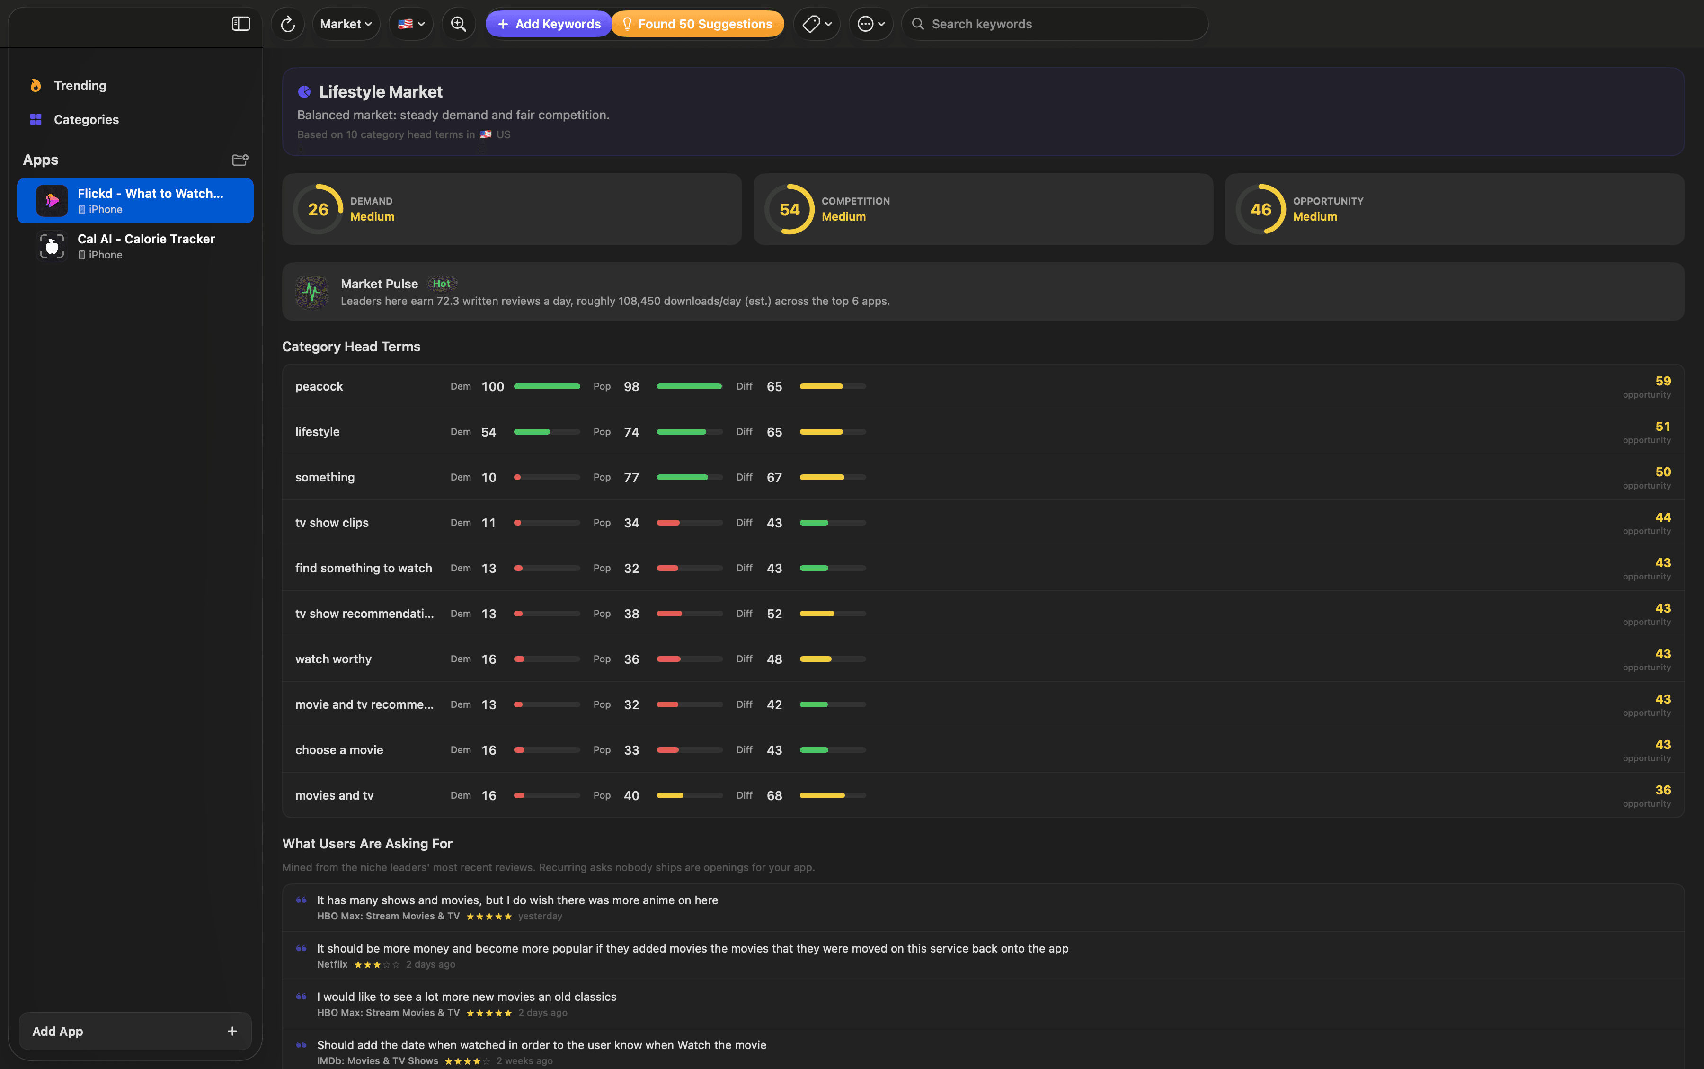
Task: Open the tag filter dropdown
Action: click(x=817, y=24)
